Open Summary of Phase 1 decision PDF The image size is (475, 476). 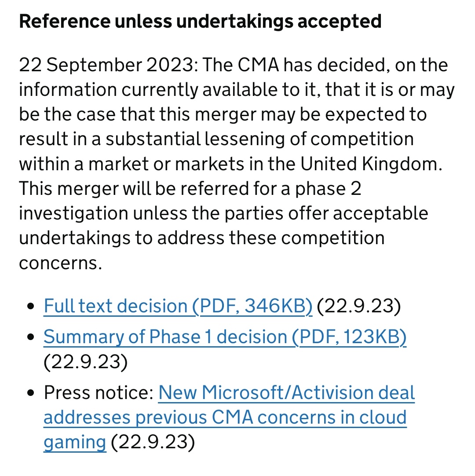(x=225, y=337)
